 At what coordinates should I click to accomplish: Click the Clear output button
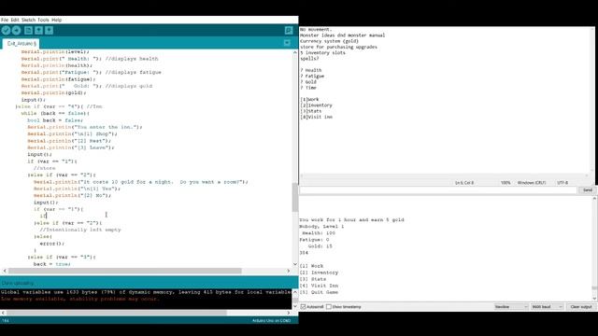click(x=581, y=307)
